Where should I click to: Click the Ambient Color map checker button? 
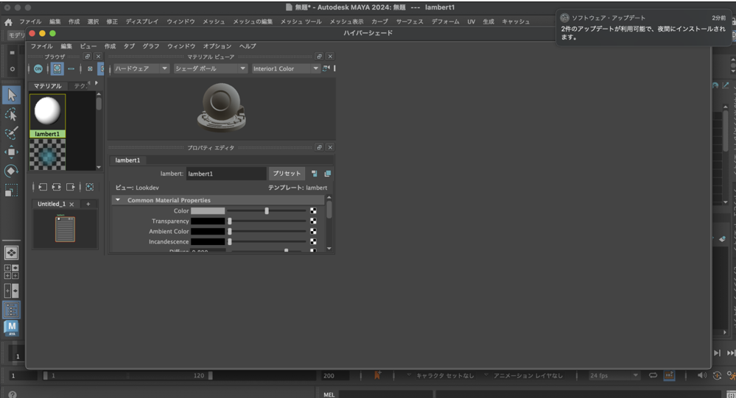coord(313,232)
